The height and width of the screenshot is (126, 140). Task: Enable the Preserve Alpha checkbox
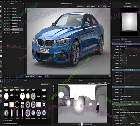[136, 55]
